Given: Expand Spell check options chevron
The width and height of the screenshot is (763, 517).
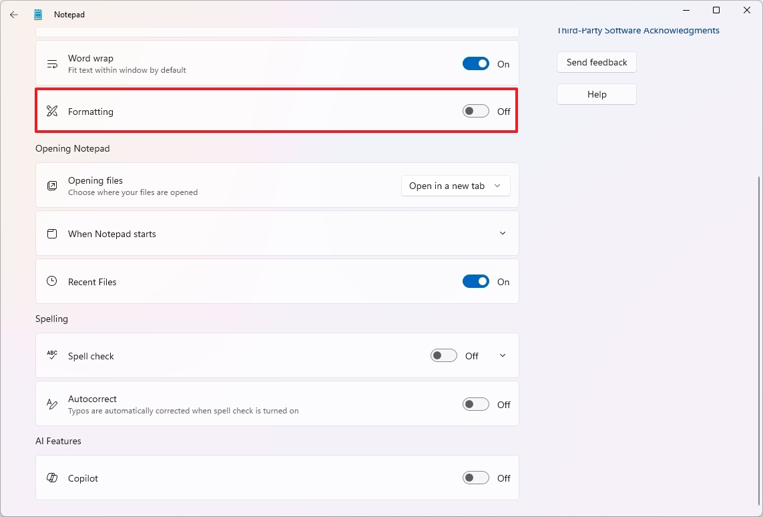Looking at the screenshot, I should pos(503,355).
